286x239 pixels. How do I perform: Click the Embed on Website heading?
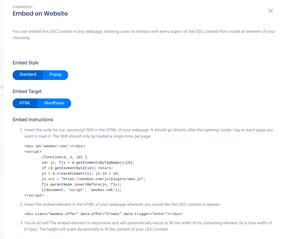point(40,14)
